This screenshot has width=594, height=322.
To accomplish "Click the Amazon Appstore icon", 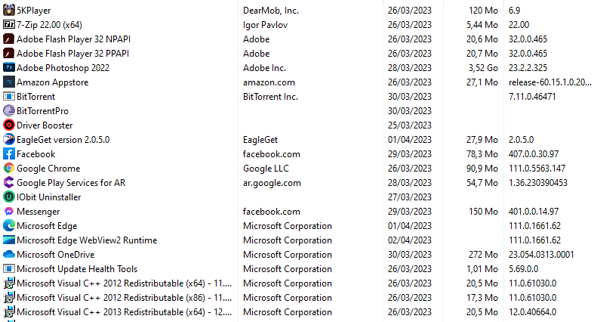I will coord(9,82).
